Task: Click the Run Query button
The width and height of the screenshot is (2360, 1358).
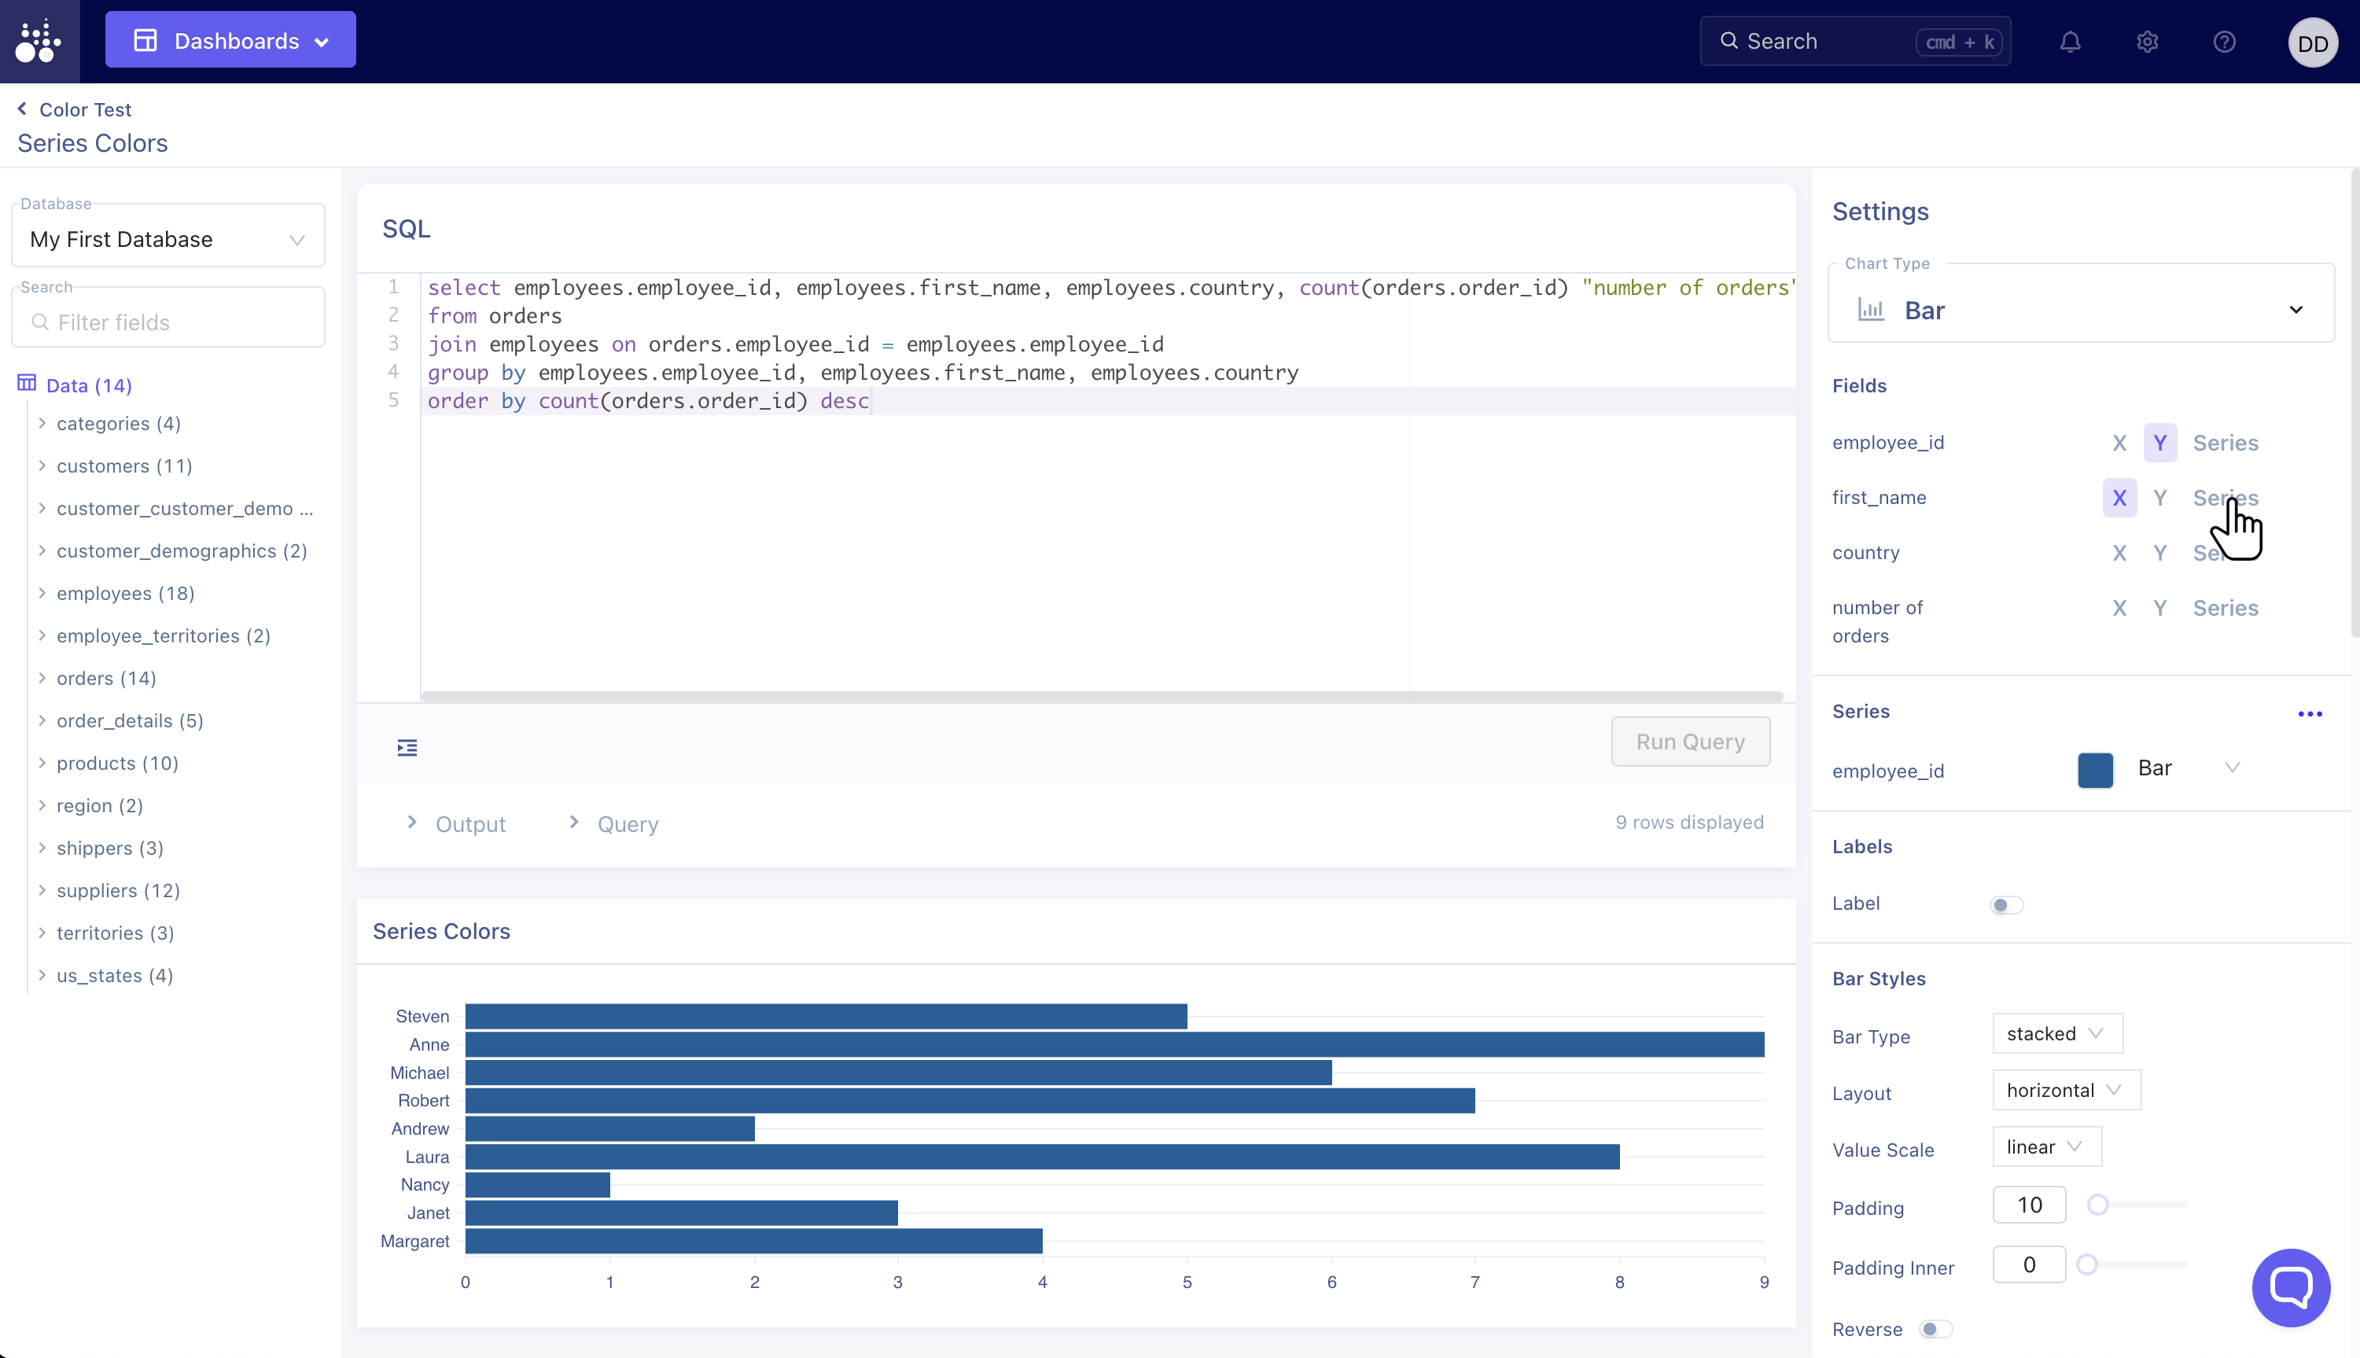Action: coord(1689,742)
